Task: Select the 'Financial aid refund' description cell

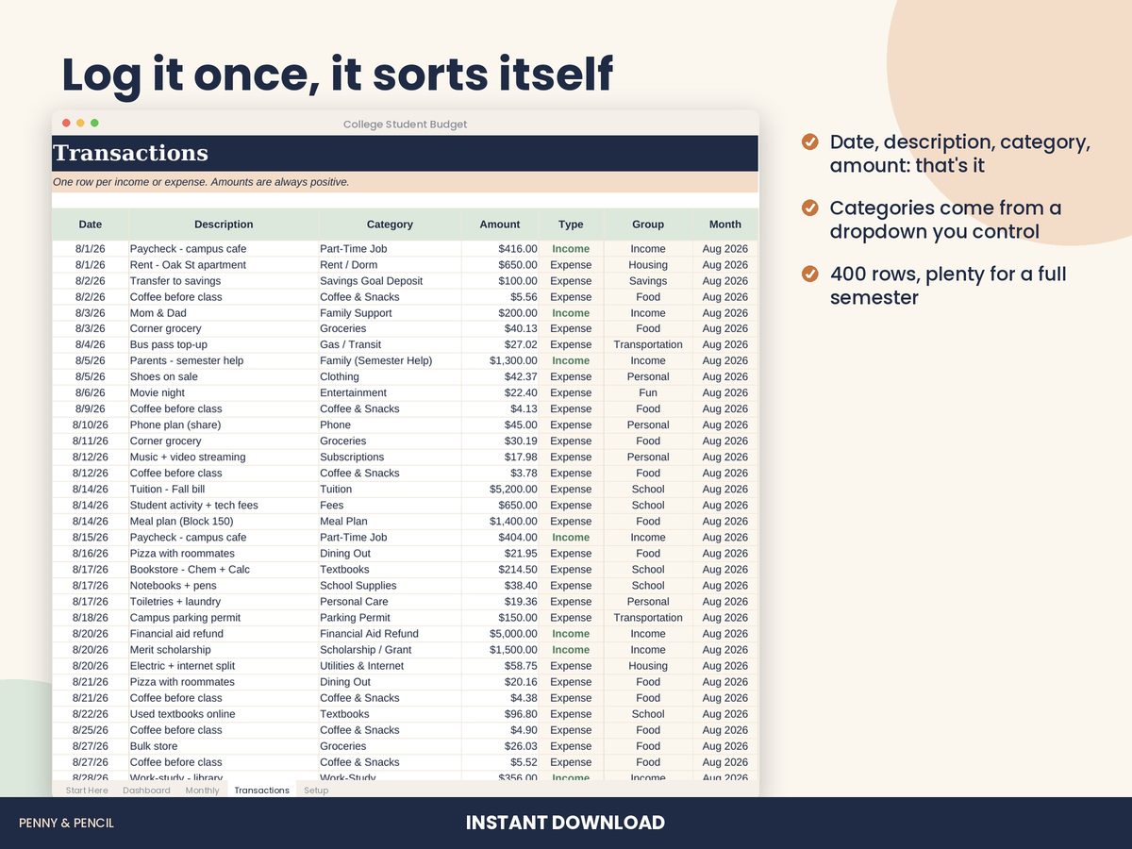Action: click(224, 634)
